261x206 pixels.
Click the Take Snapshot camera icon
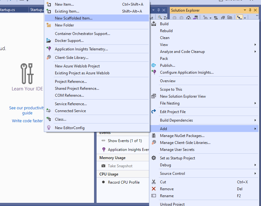point(104,166)
